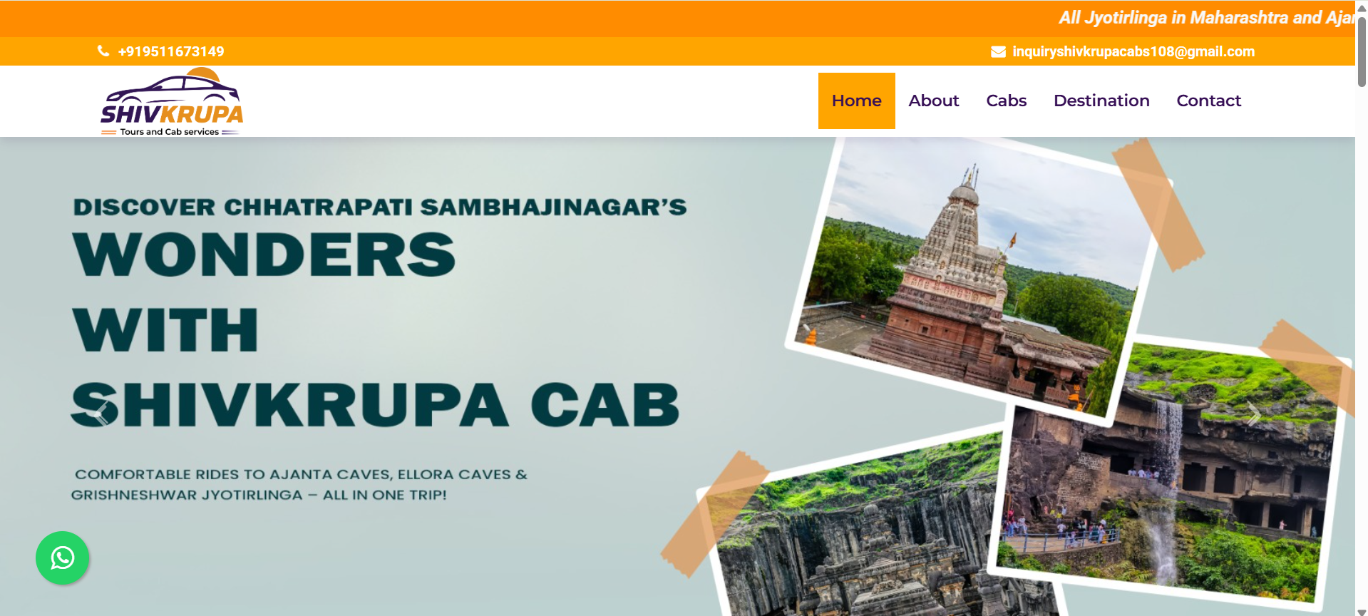Open the About page

(x=933, y=101)
